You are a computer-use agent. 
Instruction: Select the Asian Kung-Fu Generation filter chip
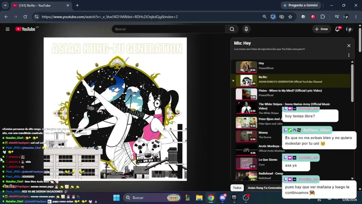pos(265,188)
